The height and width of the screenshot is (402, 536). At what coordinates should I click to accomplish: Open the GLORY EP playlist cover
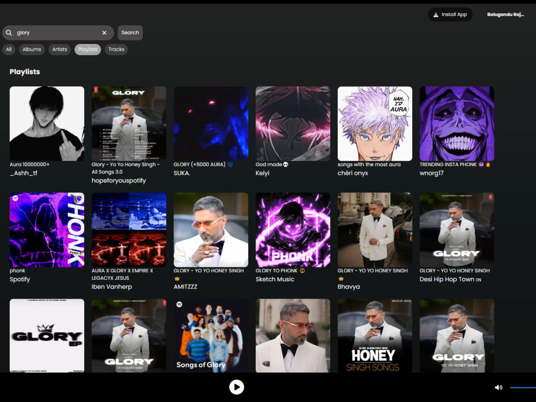[x=47, y=336]
